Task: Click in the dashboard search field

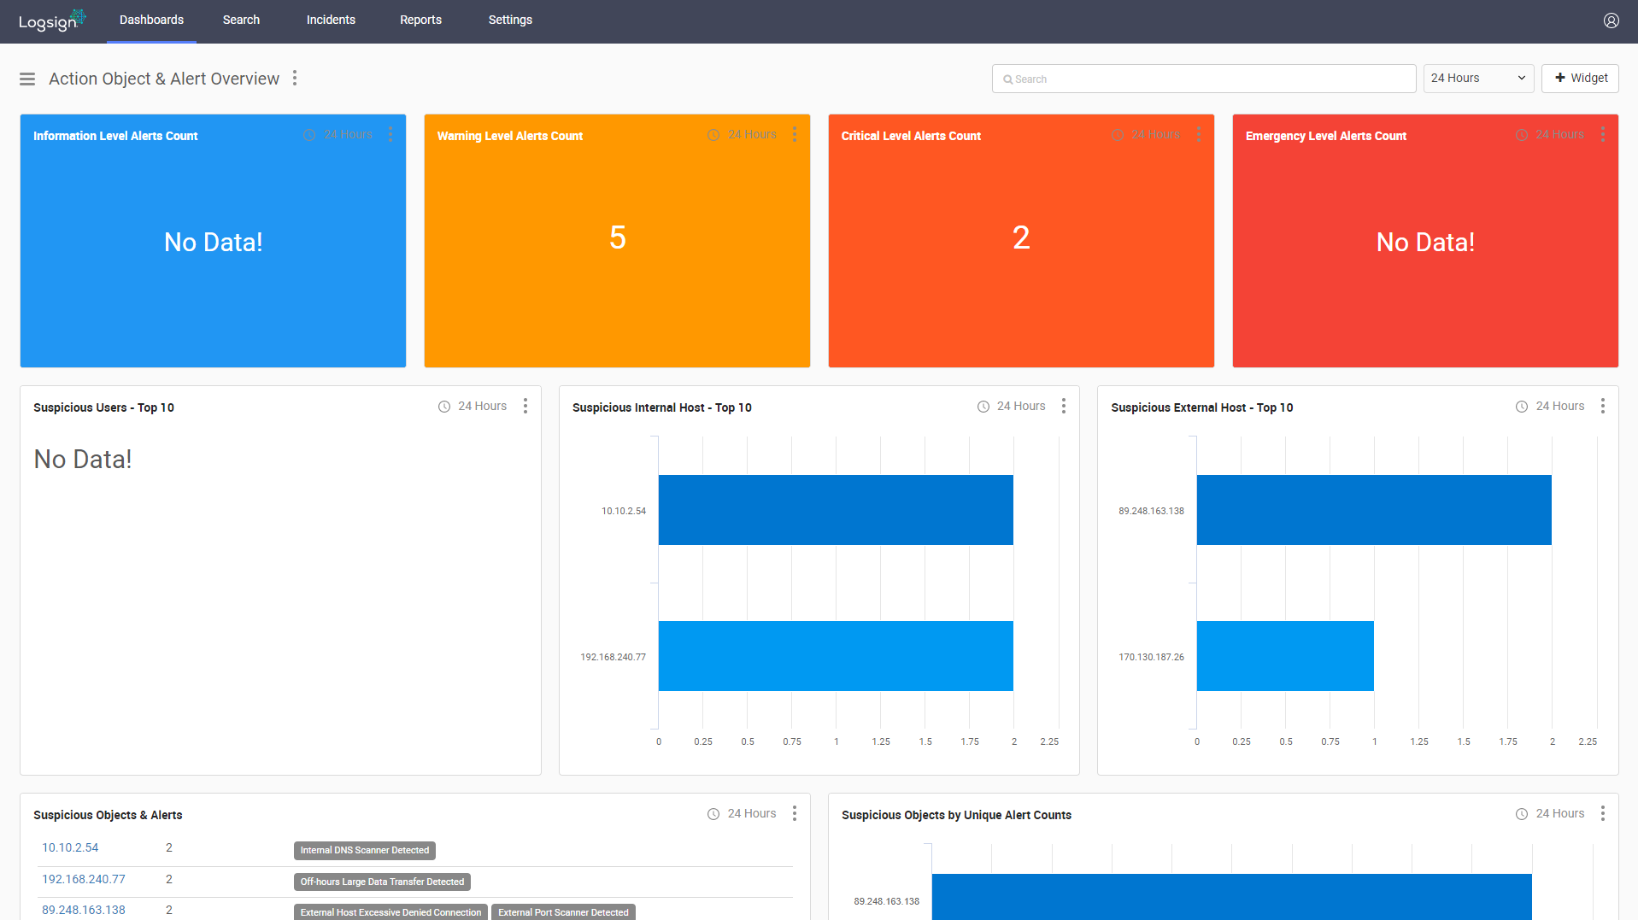Action: tap(1203, 78)
